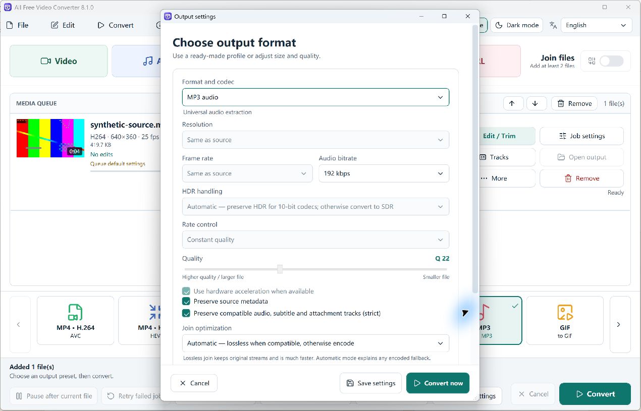
Task: Open the Format and codec dropdown
Action: pyautogui.click(x=315, y=97)
